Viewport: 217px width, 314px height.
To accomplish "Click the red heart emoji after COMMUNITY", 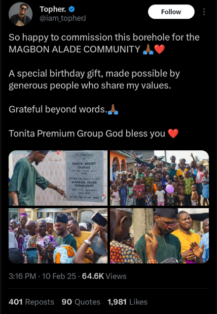I will point(159,49).
